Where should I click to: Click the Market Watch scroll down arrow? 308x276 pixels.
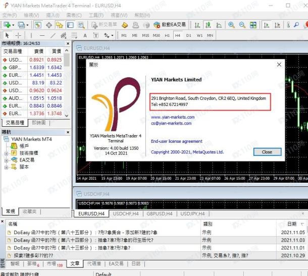pyautogui.click(x=67, y=116)
